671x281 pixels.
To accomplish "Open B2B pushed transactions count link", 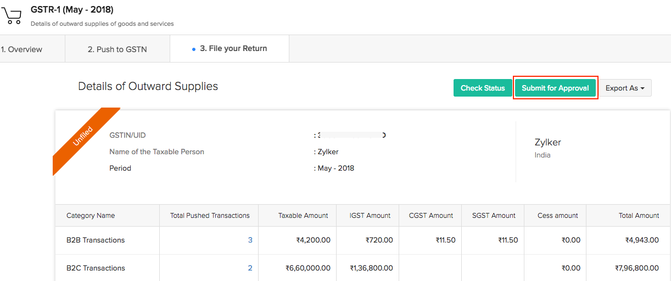I will coord(250,240).
